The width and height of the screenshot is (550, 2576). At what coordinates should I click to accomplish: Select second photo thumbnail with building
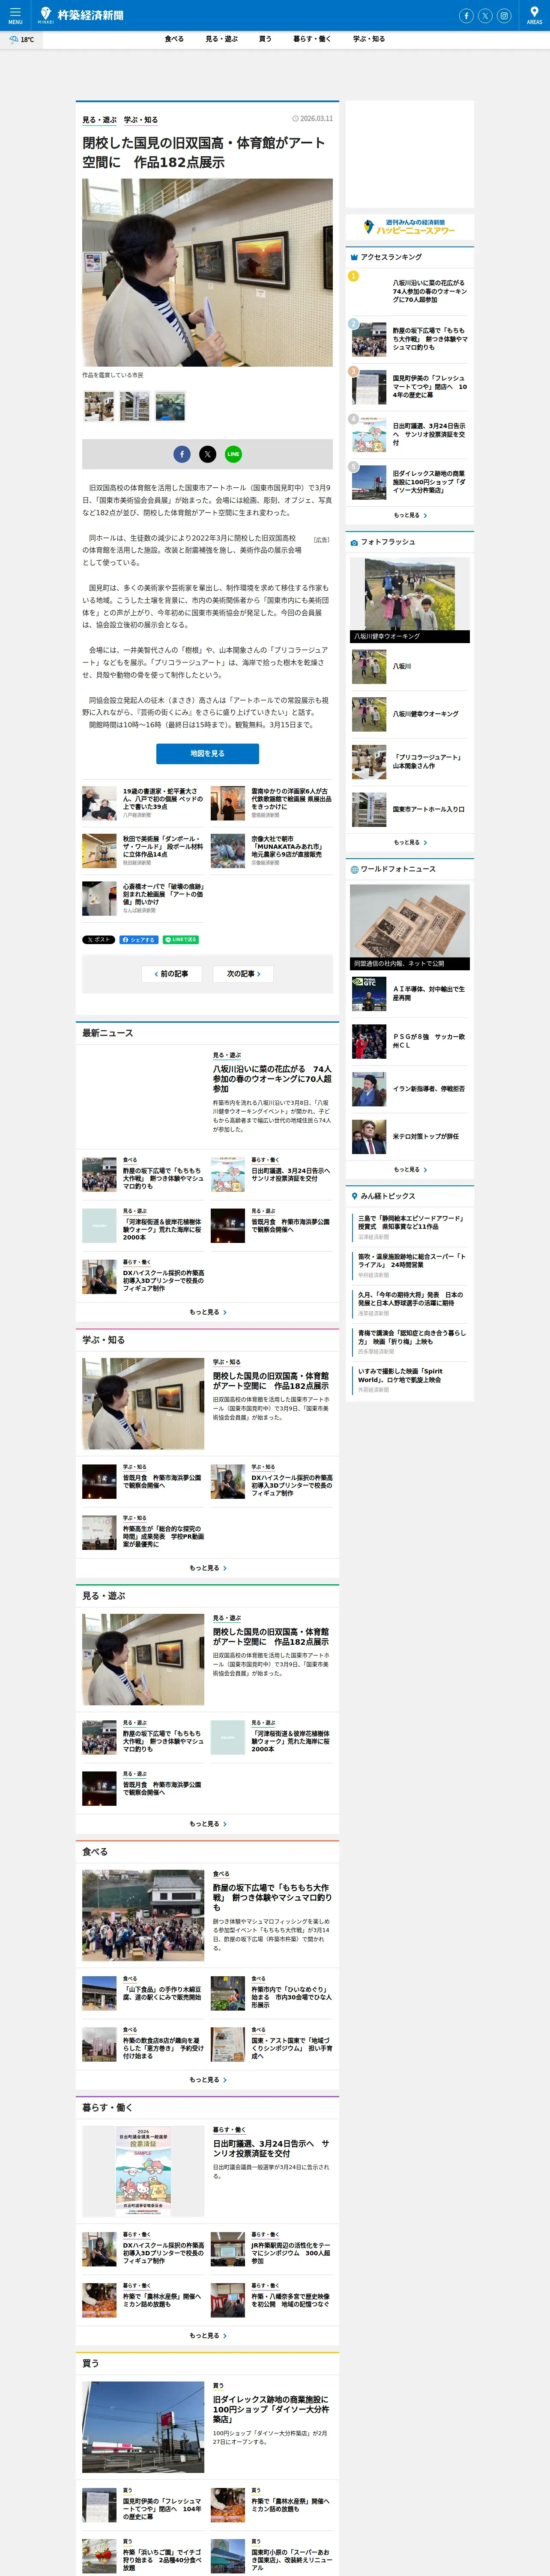[x=135, y=407]
